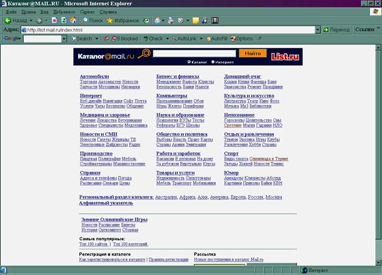Click the Переход go button

point(336,30)
